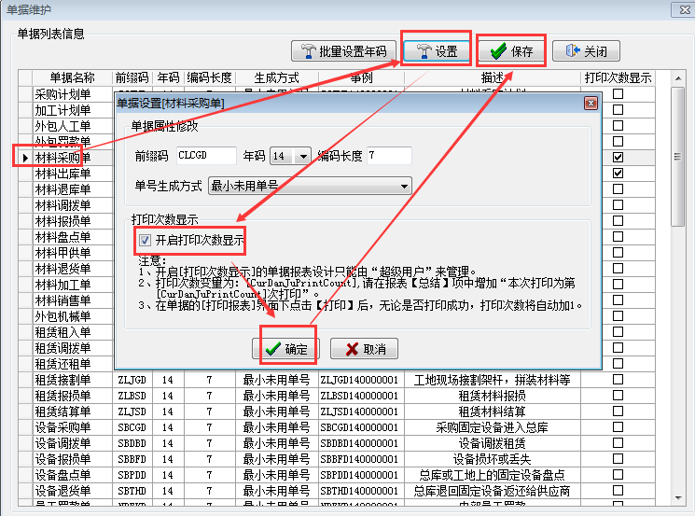Select the 设备盘点单 row
The height and width of the screenshot is (516, 695).
tap(63, 475)
